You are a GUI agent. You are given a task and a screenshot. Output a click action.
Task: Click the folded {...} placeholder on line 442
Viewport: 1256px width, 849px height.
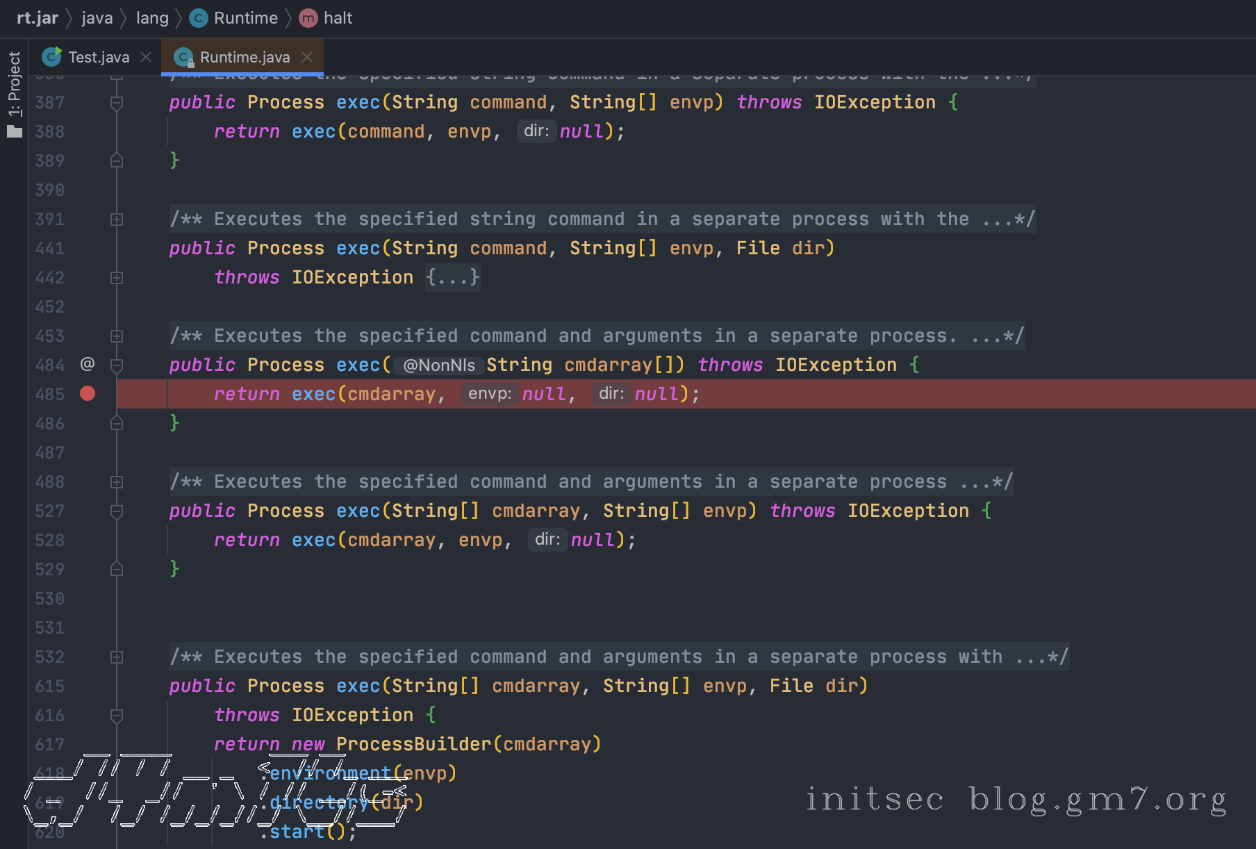pos(453,277)
